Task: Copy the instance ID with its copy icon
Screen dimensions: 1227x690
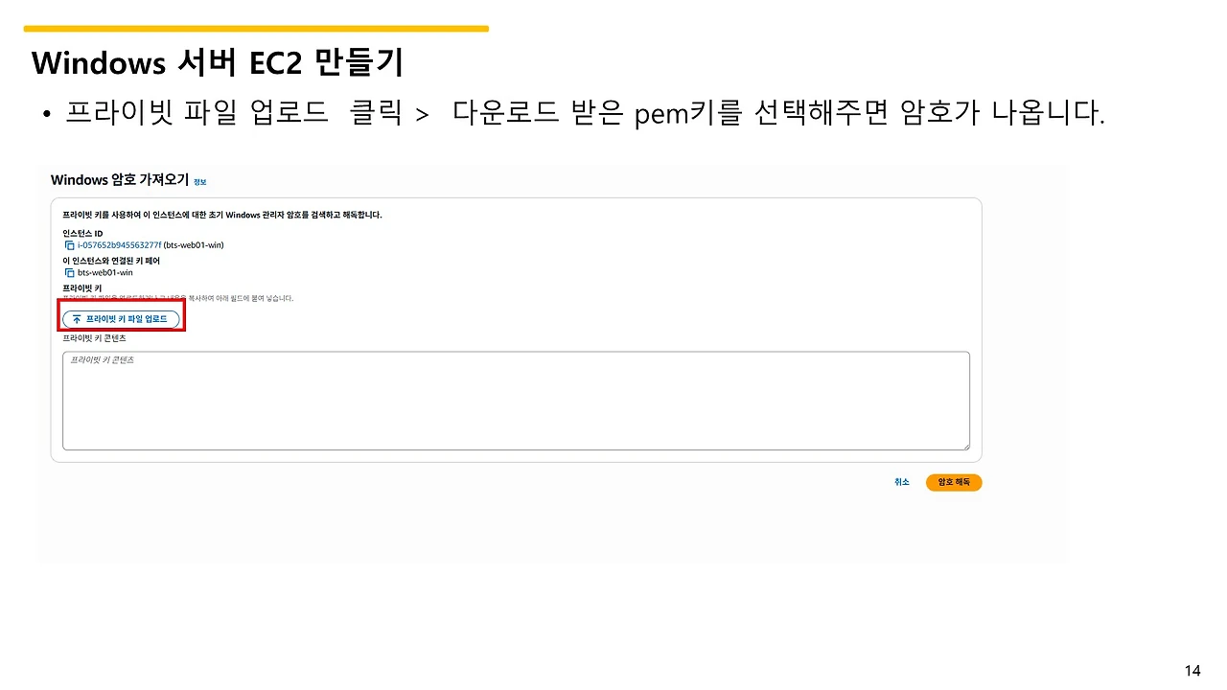Action: (69, 245)
